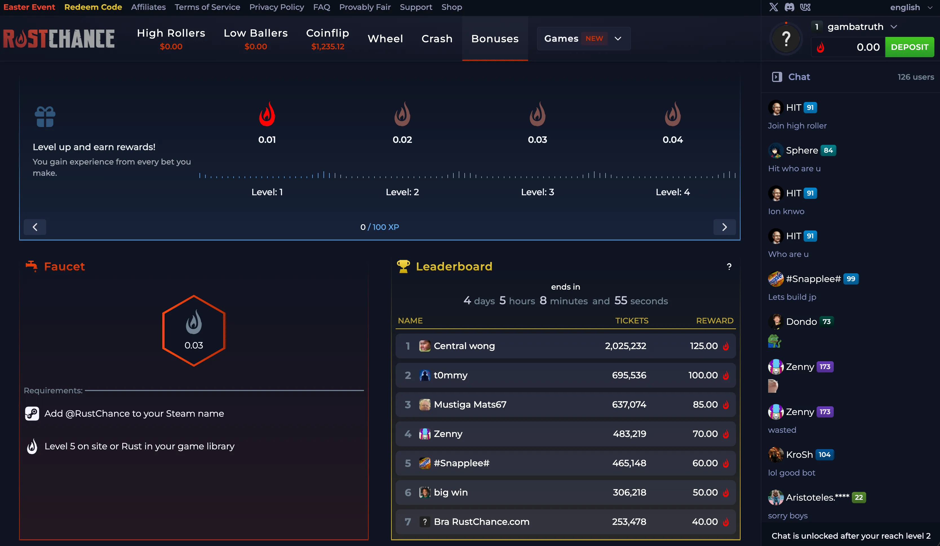Open the Redeem Code link
The image size is (940, 546).
pyautogui.click(x=93, y=7)
